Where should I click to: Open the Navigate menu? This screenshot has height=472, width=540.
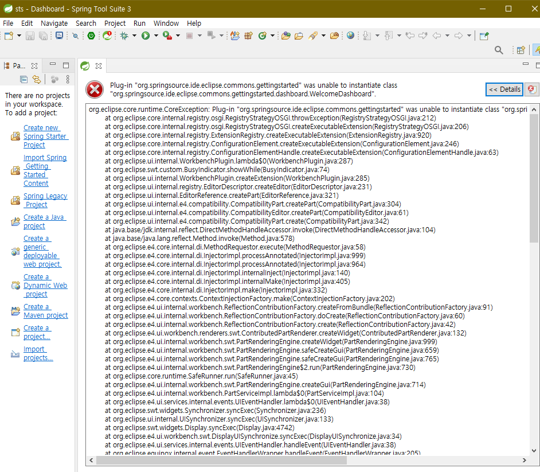(x=54, y=23)
